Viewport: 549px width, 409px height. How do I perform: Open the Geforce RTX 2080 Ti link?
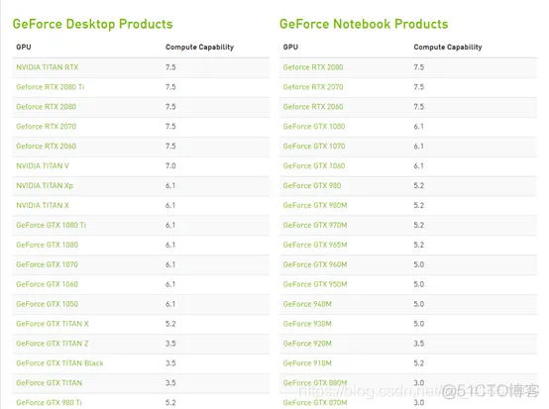pos(51,87)
